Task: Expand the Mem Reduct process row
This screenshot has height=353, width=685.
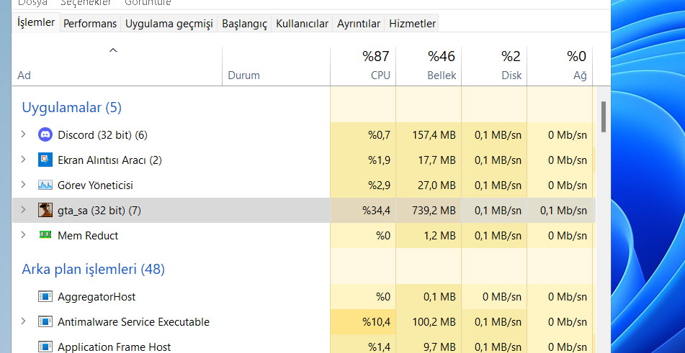Action: point(23,235)
